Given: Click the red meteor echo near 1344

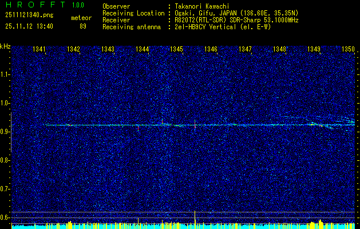Looking at the screenshot, I should (138, 128).
